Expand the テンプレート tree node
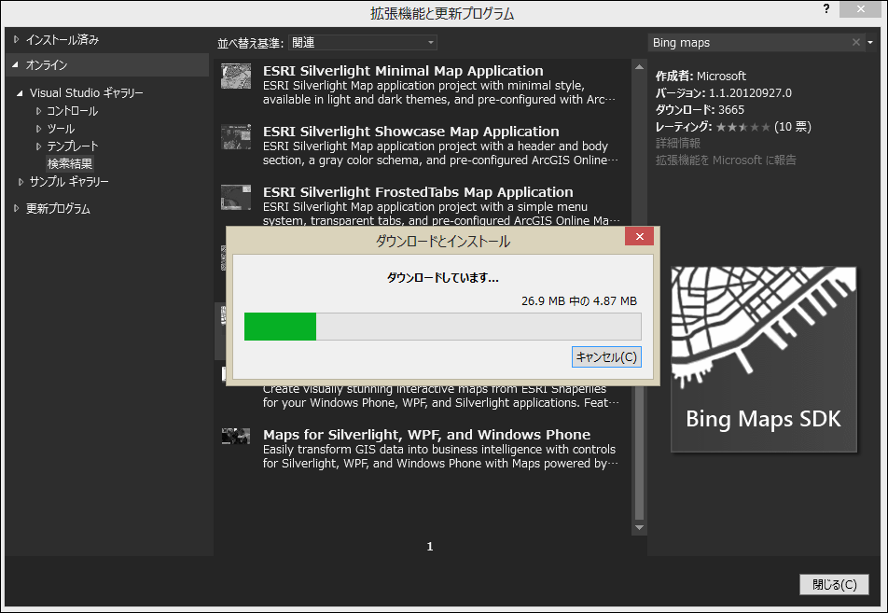888x613 pixels. pos(38,146)
